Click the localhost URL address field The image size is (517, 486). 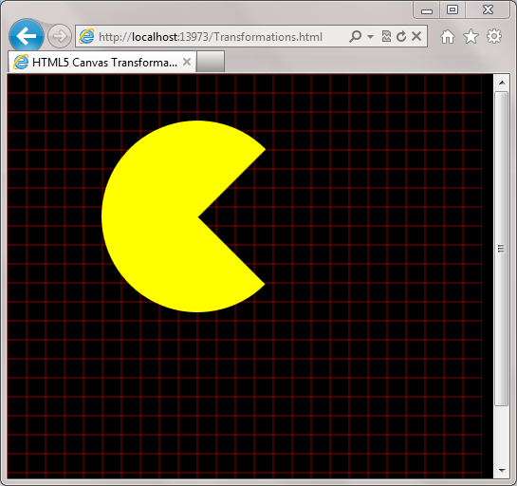point(211,37)
